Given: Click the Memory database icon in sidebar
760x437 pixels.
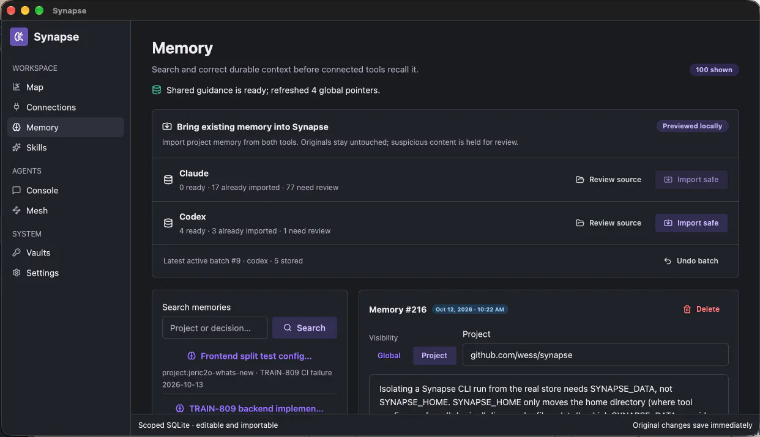Looking at the screenshot, I should pos(17,128).
